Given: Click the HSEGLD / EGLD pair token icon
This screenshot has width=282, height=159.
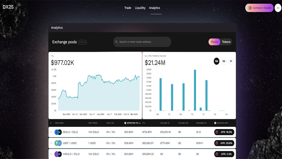Looking at the screenshot, I should point(58,154).
